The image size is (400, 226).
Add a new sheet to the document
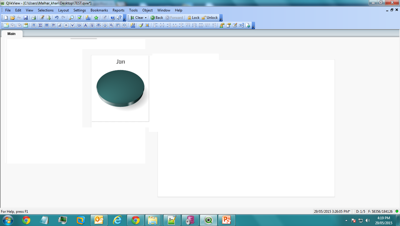tap(6, 25)
